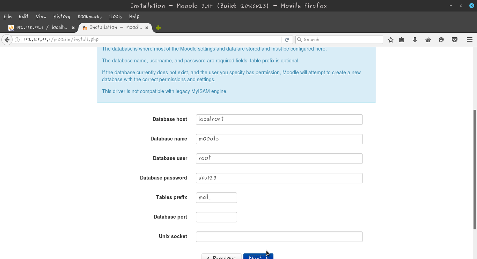Click the empty Database port field
The height and width of the screenshot is (259, 477).
pos(217,217)
